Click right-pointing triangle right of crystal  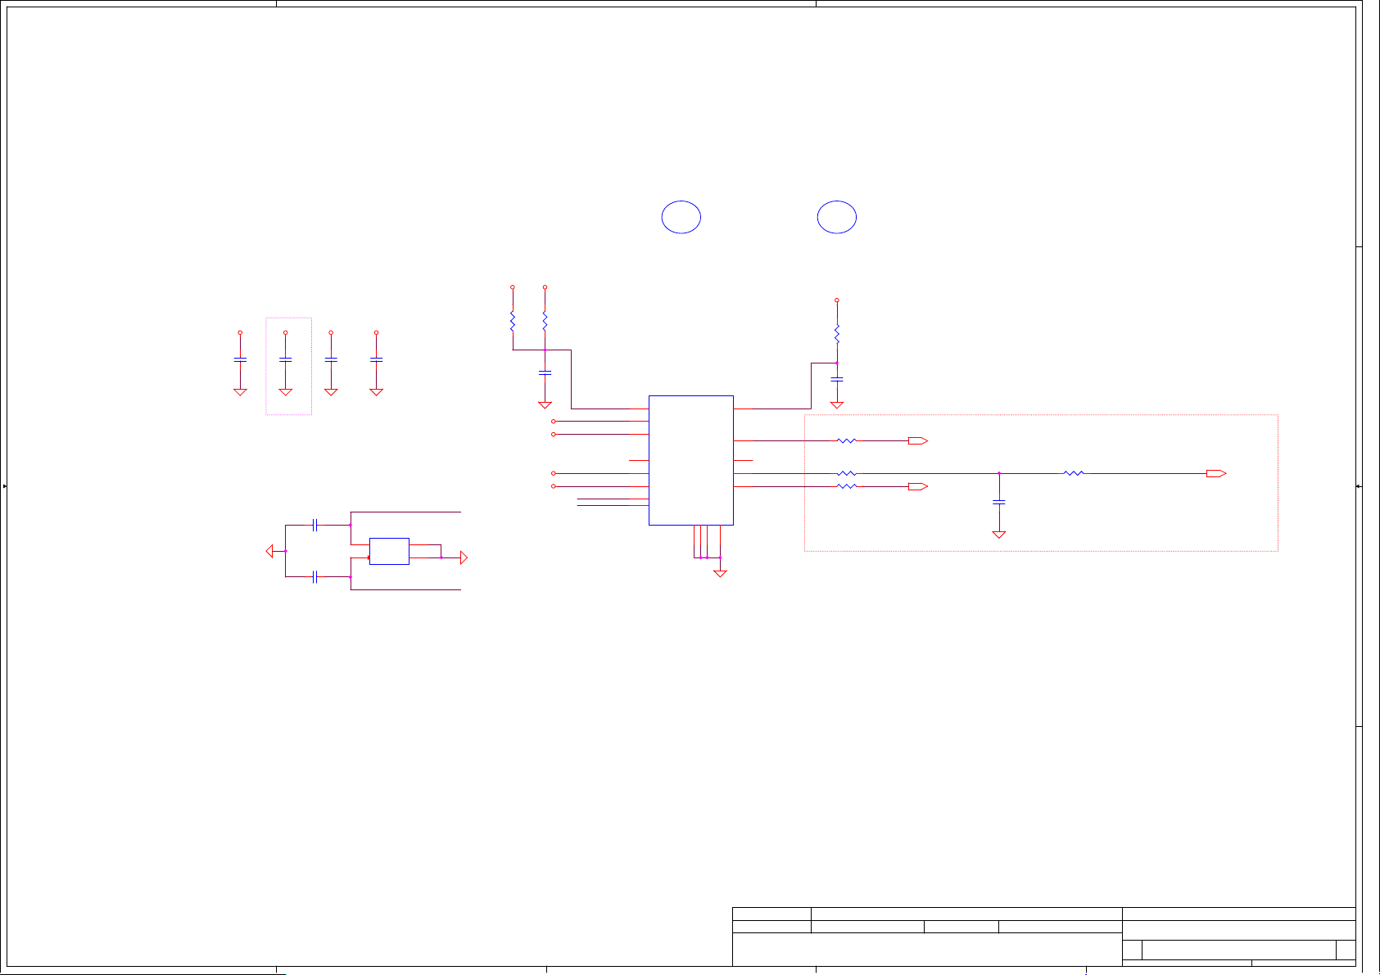coord(464,557)
